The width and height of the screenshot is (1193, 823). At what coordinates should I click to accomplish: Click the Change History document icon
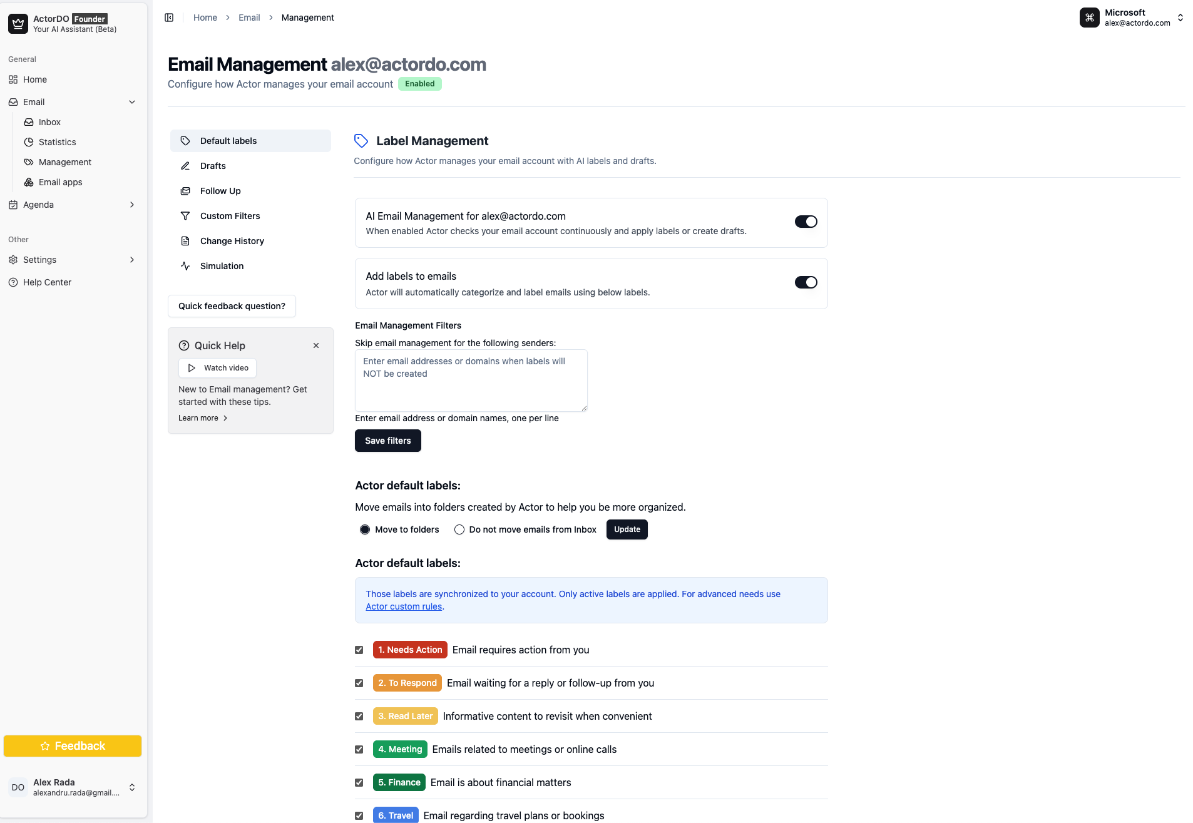click(185, 241)
